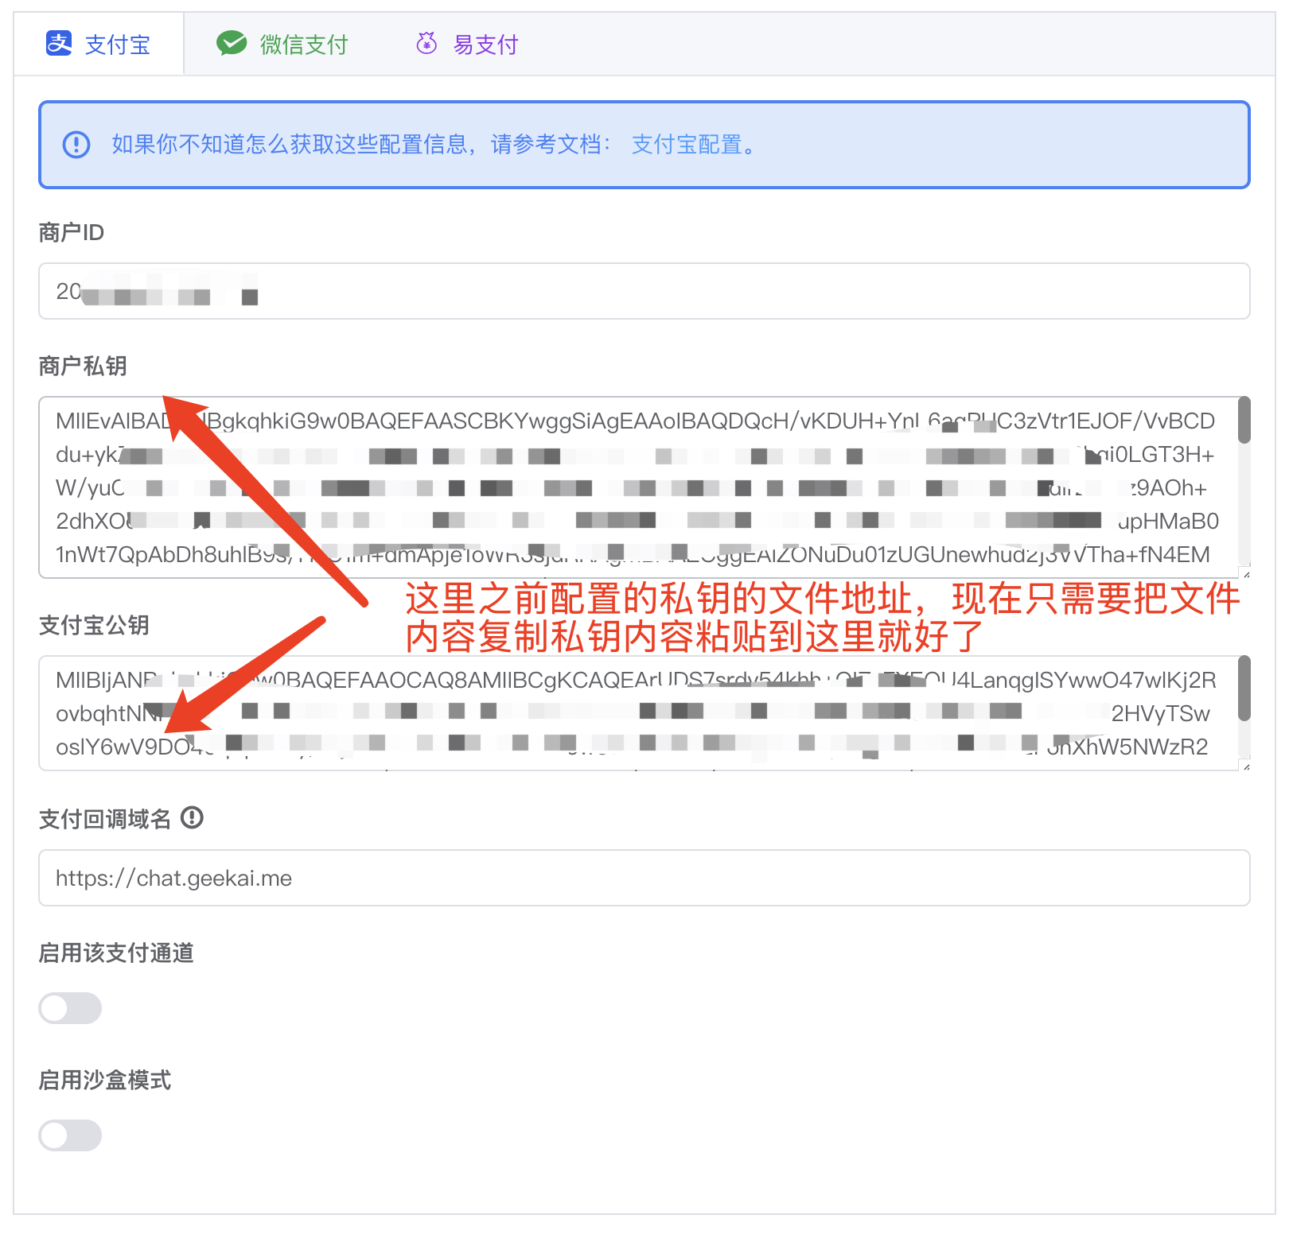The width and height of the screenshot is (1289, 1234).
Task: Click the 支付宝公钥 textarea scrollbar
Action: coord(1244,689)
